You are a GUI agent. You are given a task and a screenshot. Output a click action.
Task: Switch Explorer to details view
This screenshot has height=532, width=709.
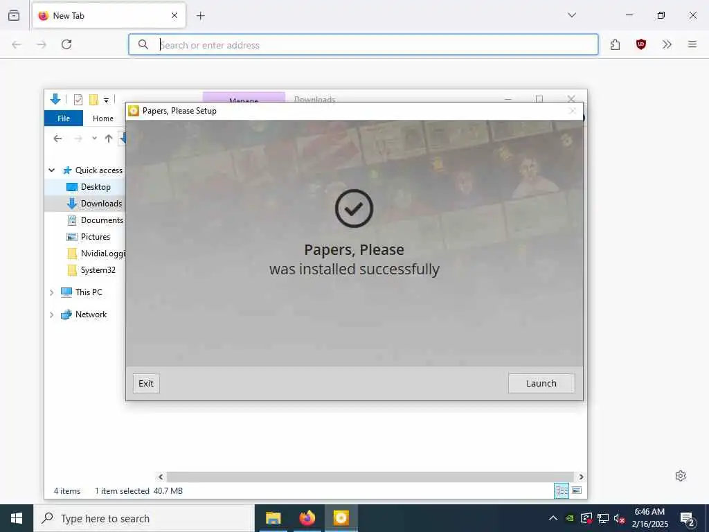point(562,491)
